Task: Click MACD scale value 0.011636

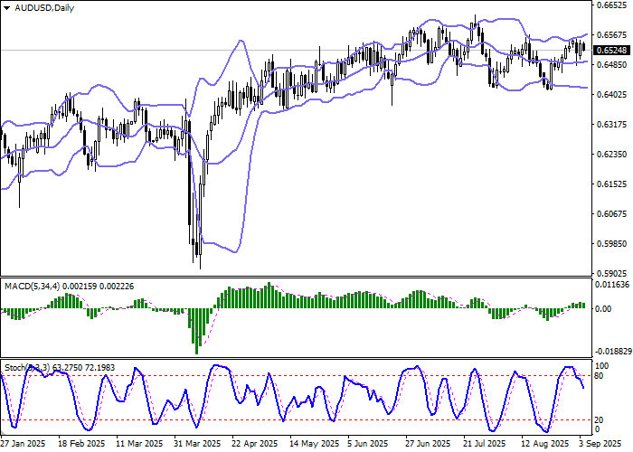Action: coord(612,285)
